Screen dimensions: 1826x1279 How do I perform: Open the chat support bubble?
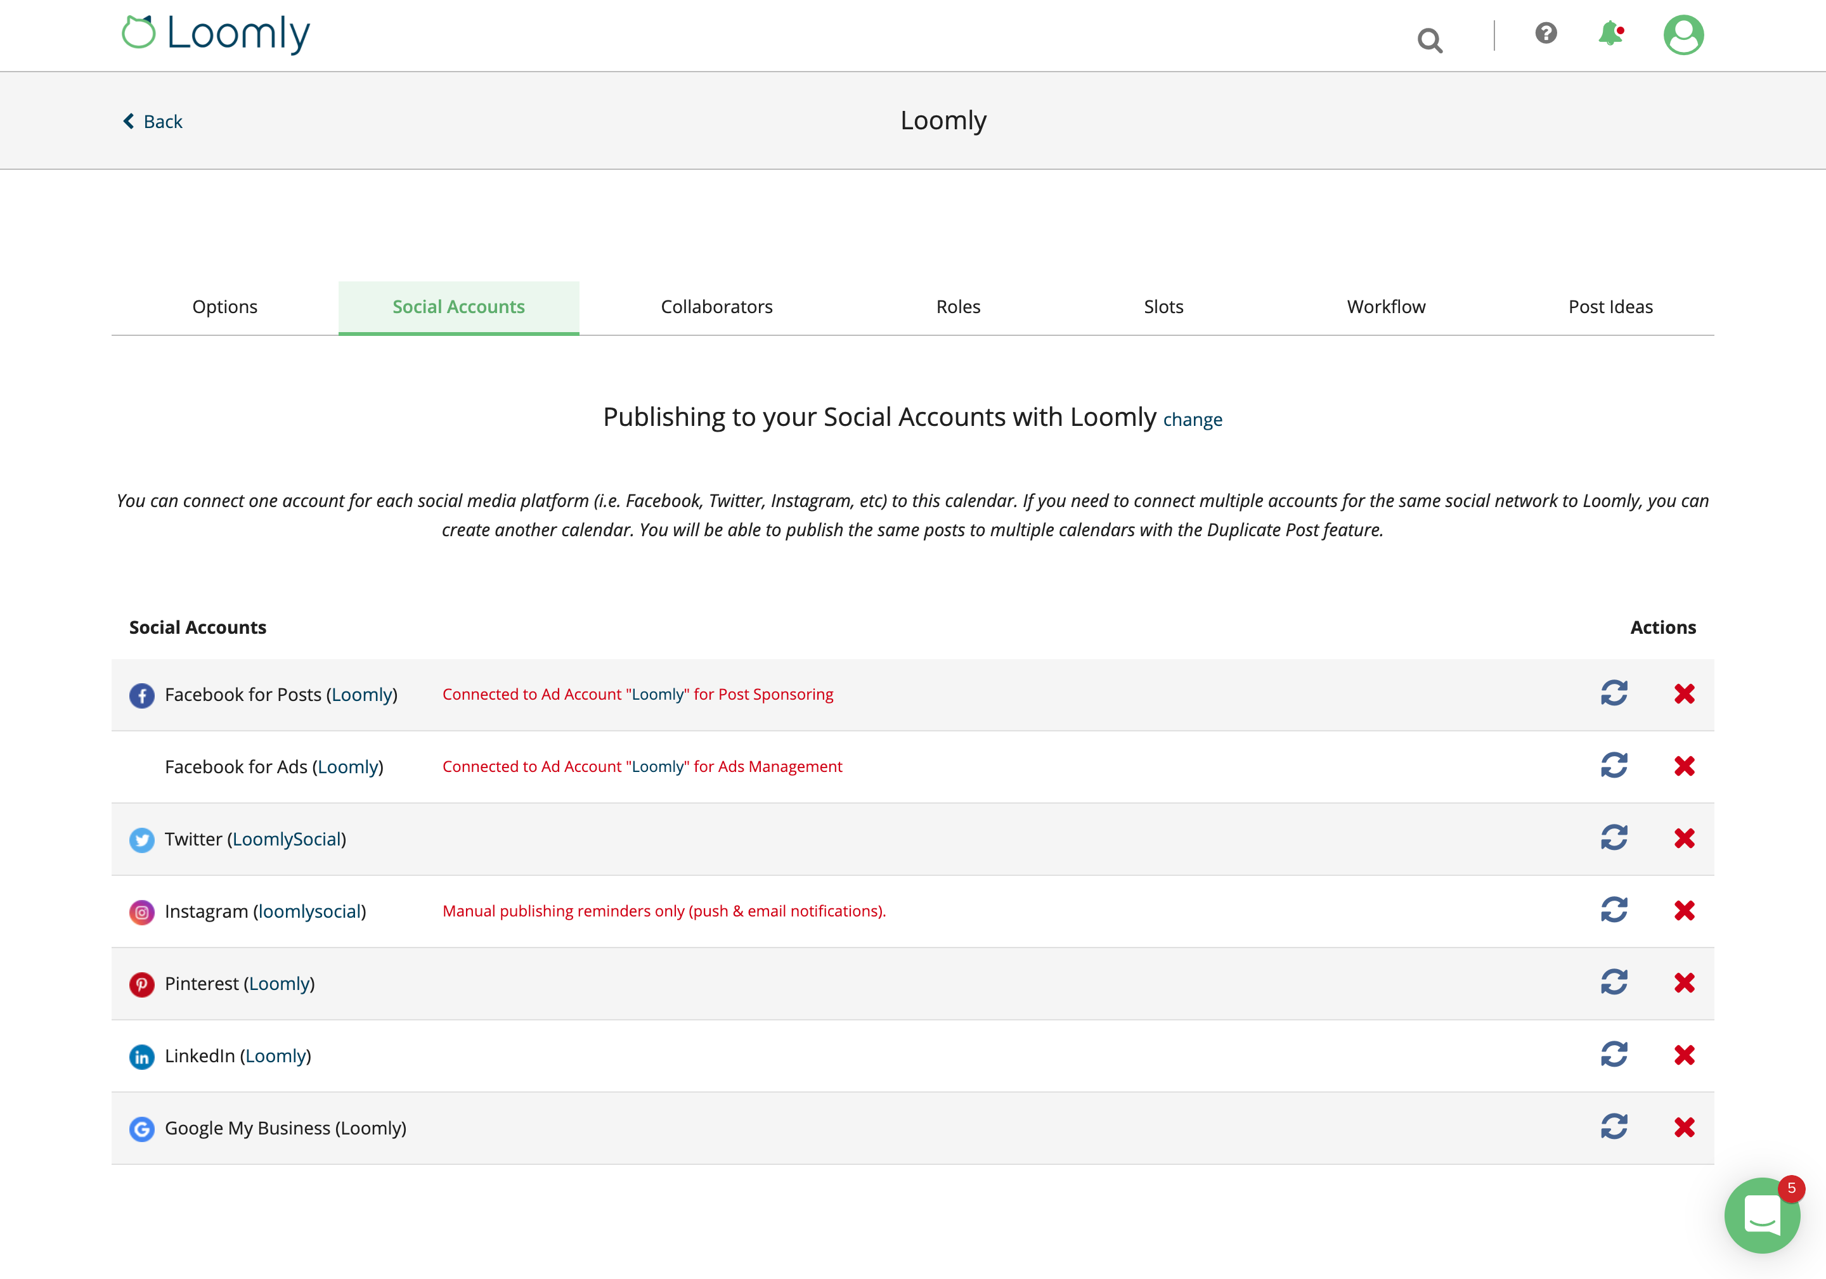click(1761, 1214)
